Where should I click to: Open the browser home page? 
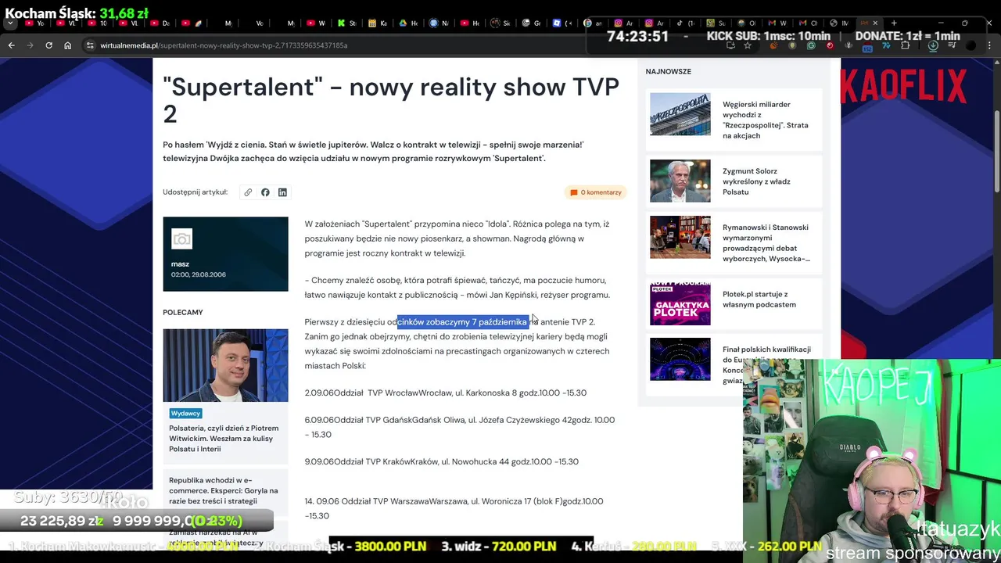pyautogui.click(x=67, y=45)
